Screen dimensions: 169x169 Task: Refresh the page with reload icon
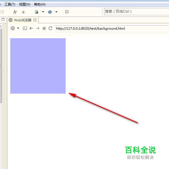(50, 28)
